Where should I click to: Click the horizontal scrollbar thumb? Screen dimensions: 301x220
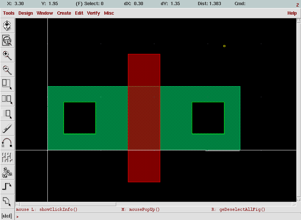[x=68, y=204]
